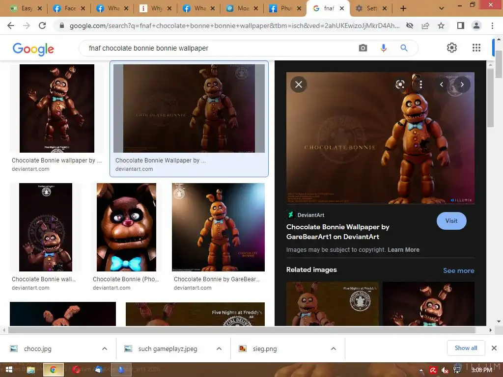This screenshot has width=503, height=377.
Task: Show previous image in preview
Action: pyautogui.click(x=442, y=84)
